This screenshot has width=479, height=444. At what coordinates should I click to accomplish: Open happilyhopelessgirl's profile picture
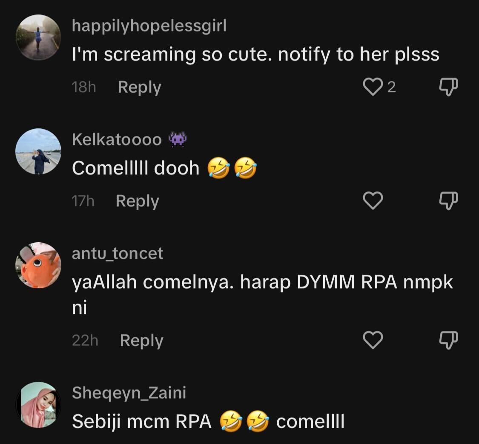(38, 38)
